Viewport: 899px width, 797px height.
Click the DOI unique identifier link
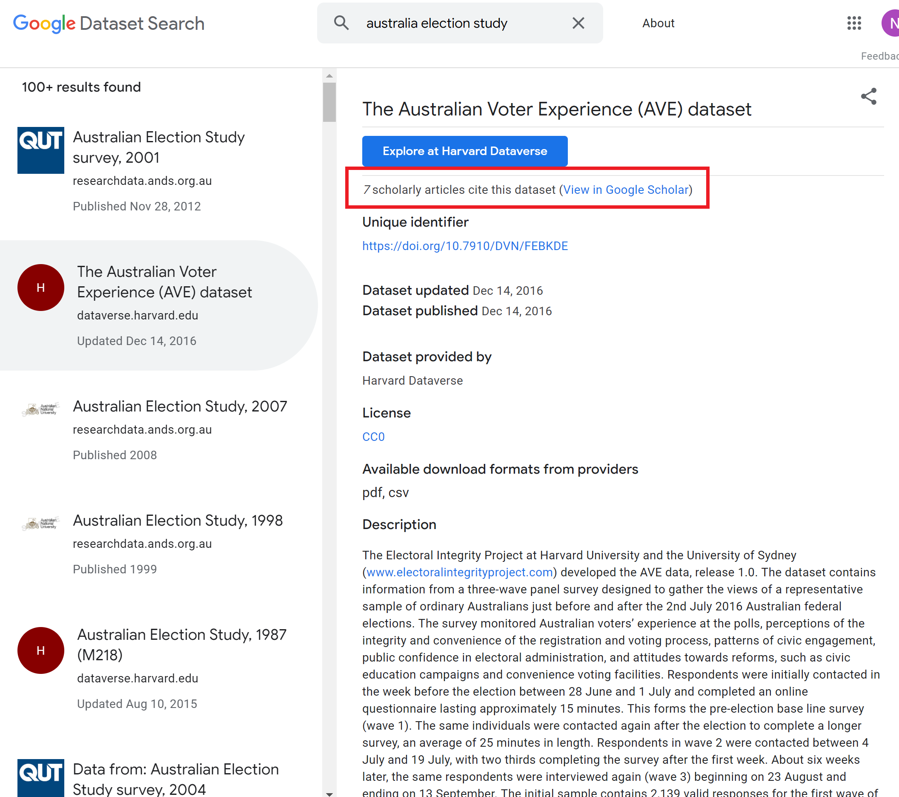point(465,245)
